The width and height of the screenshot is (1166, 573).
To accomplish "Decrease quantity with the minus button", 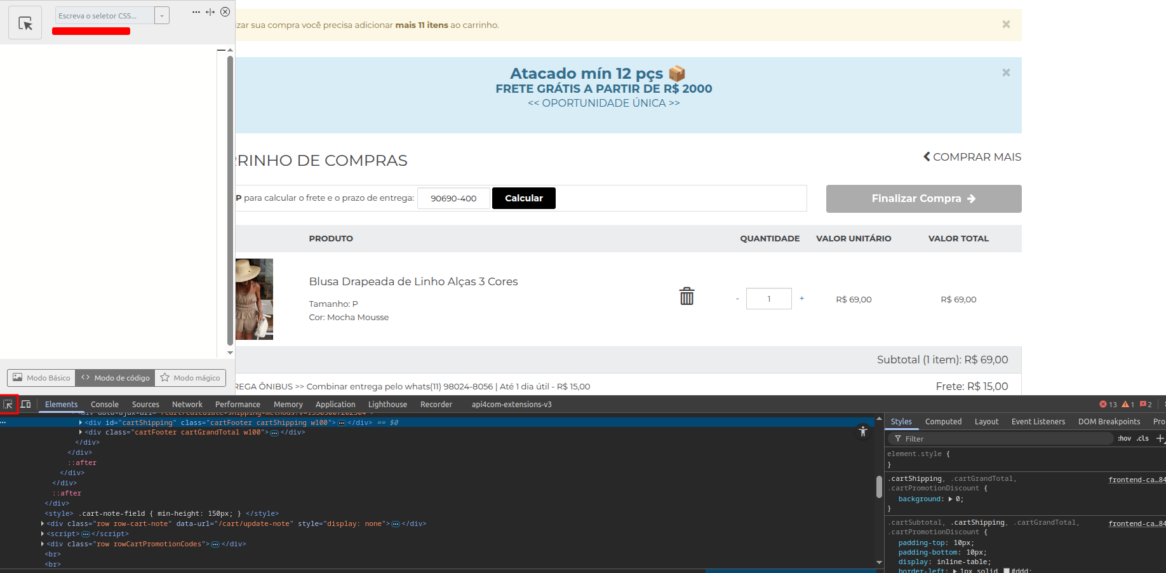I will pyautogui.click(x=737, y=299).
